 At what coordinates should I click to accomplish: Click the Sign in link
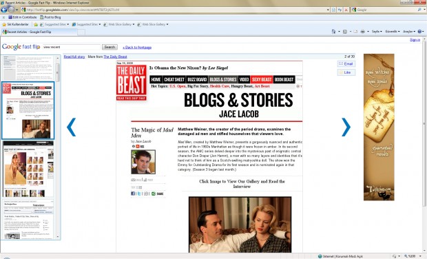click(x=415, y=40)
